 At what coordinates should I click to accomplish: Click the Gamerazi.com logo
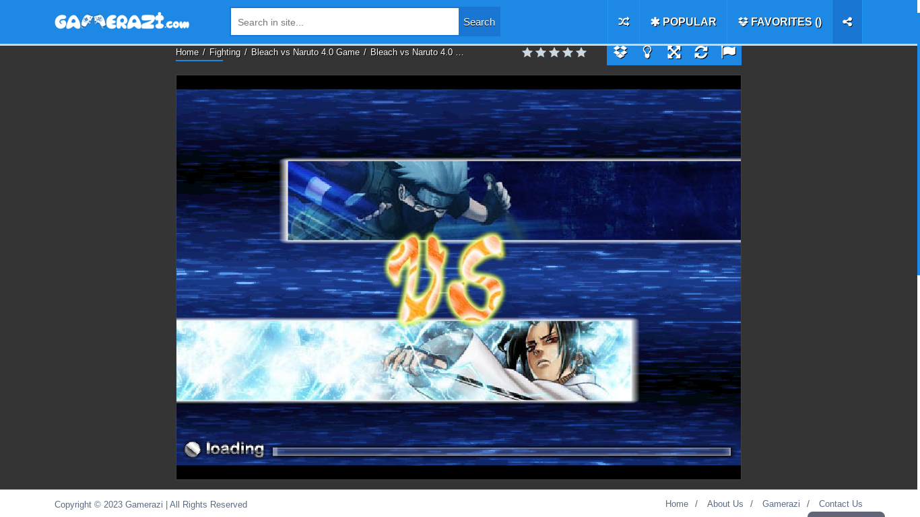[122, 22]
